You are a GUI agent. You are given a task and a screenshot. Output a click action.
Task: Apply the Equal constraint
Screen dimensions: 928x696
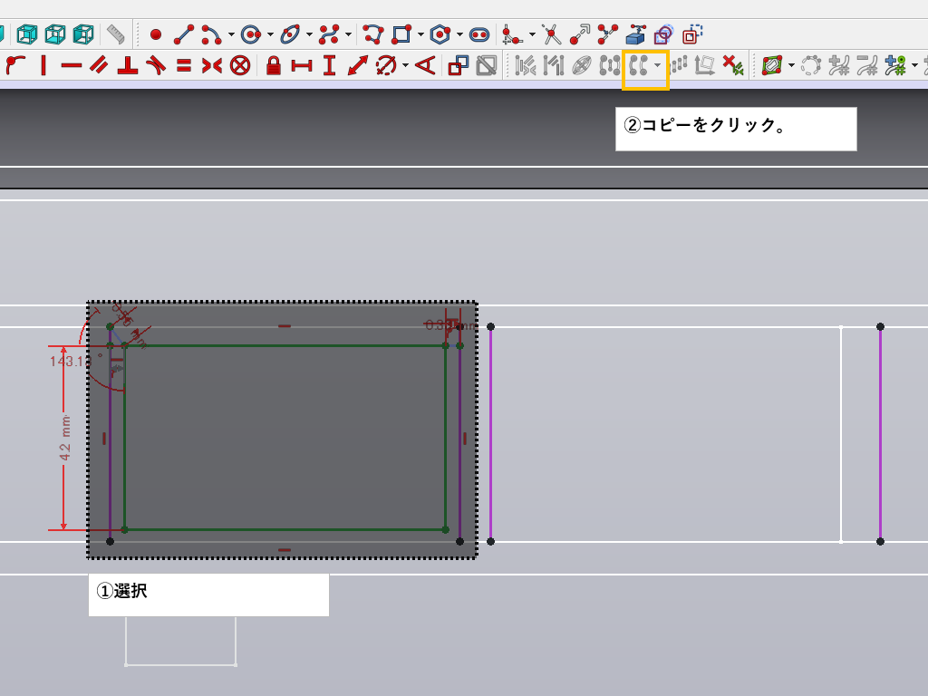(x=184, y=65)
